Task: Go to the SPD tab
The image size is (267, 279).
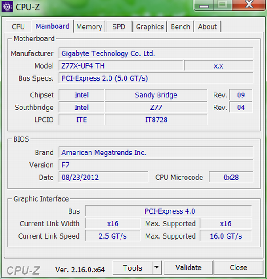Action: (x=118, y=27)
